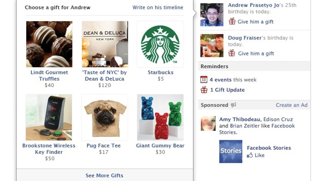This screenshot has height=181, width=322.
Task: Click the megaphone icon beside Sponsored
Action: [x=233, y=105]
